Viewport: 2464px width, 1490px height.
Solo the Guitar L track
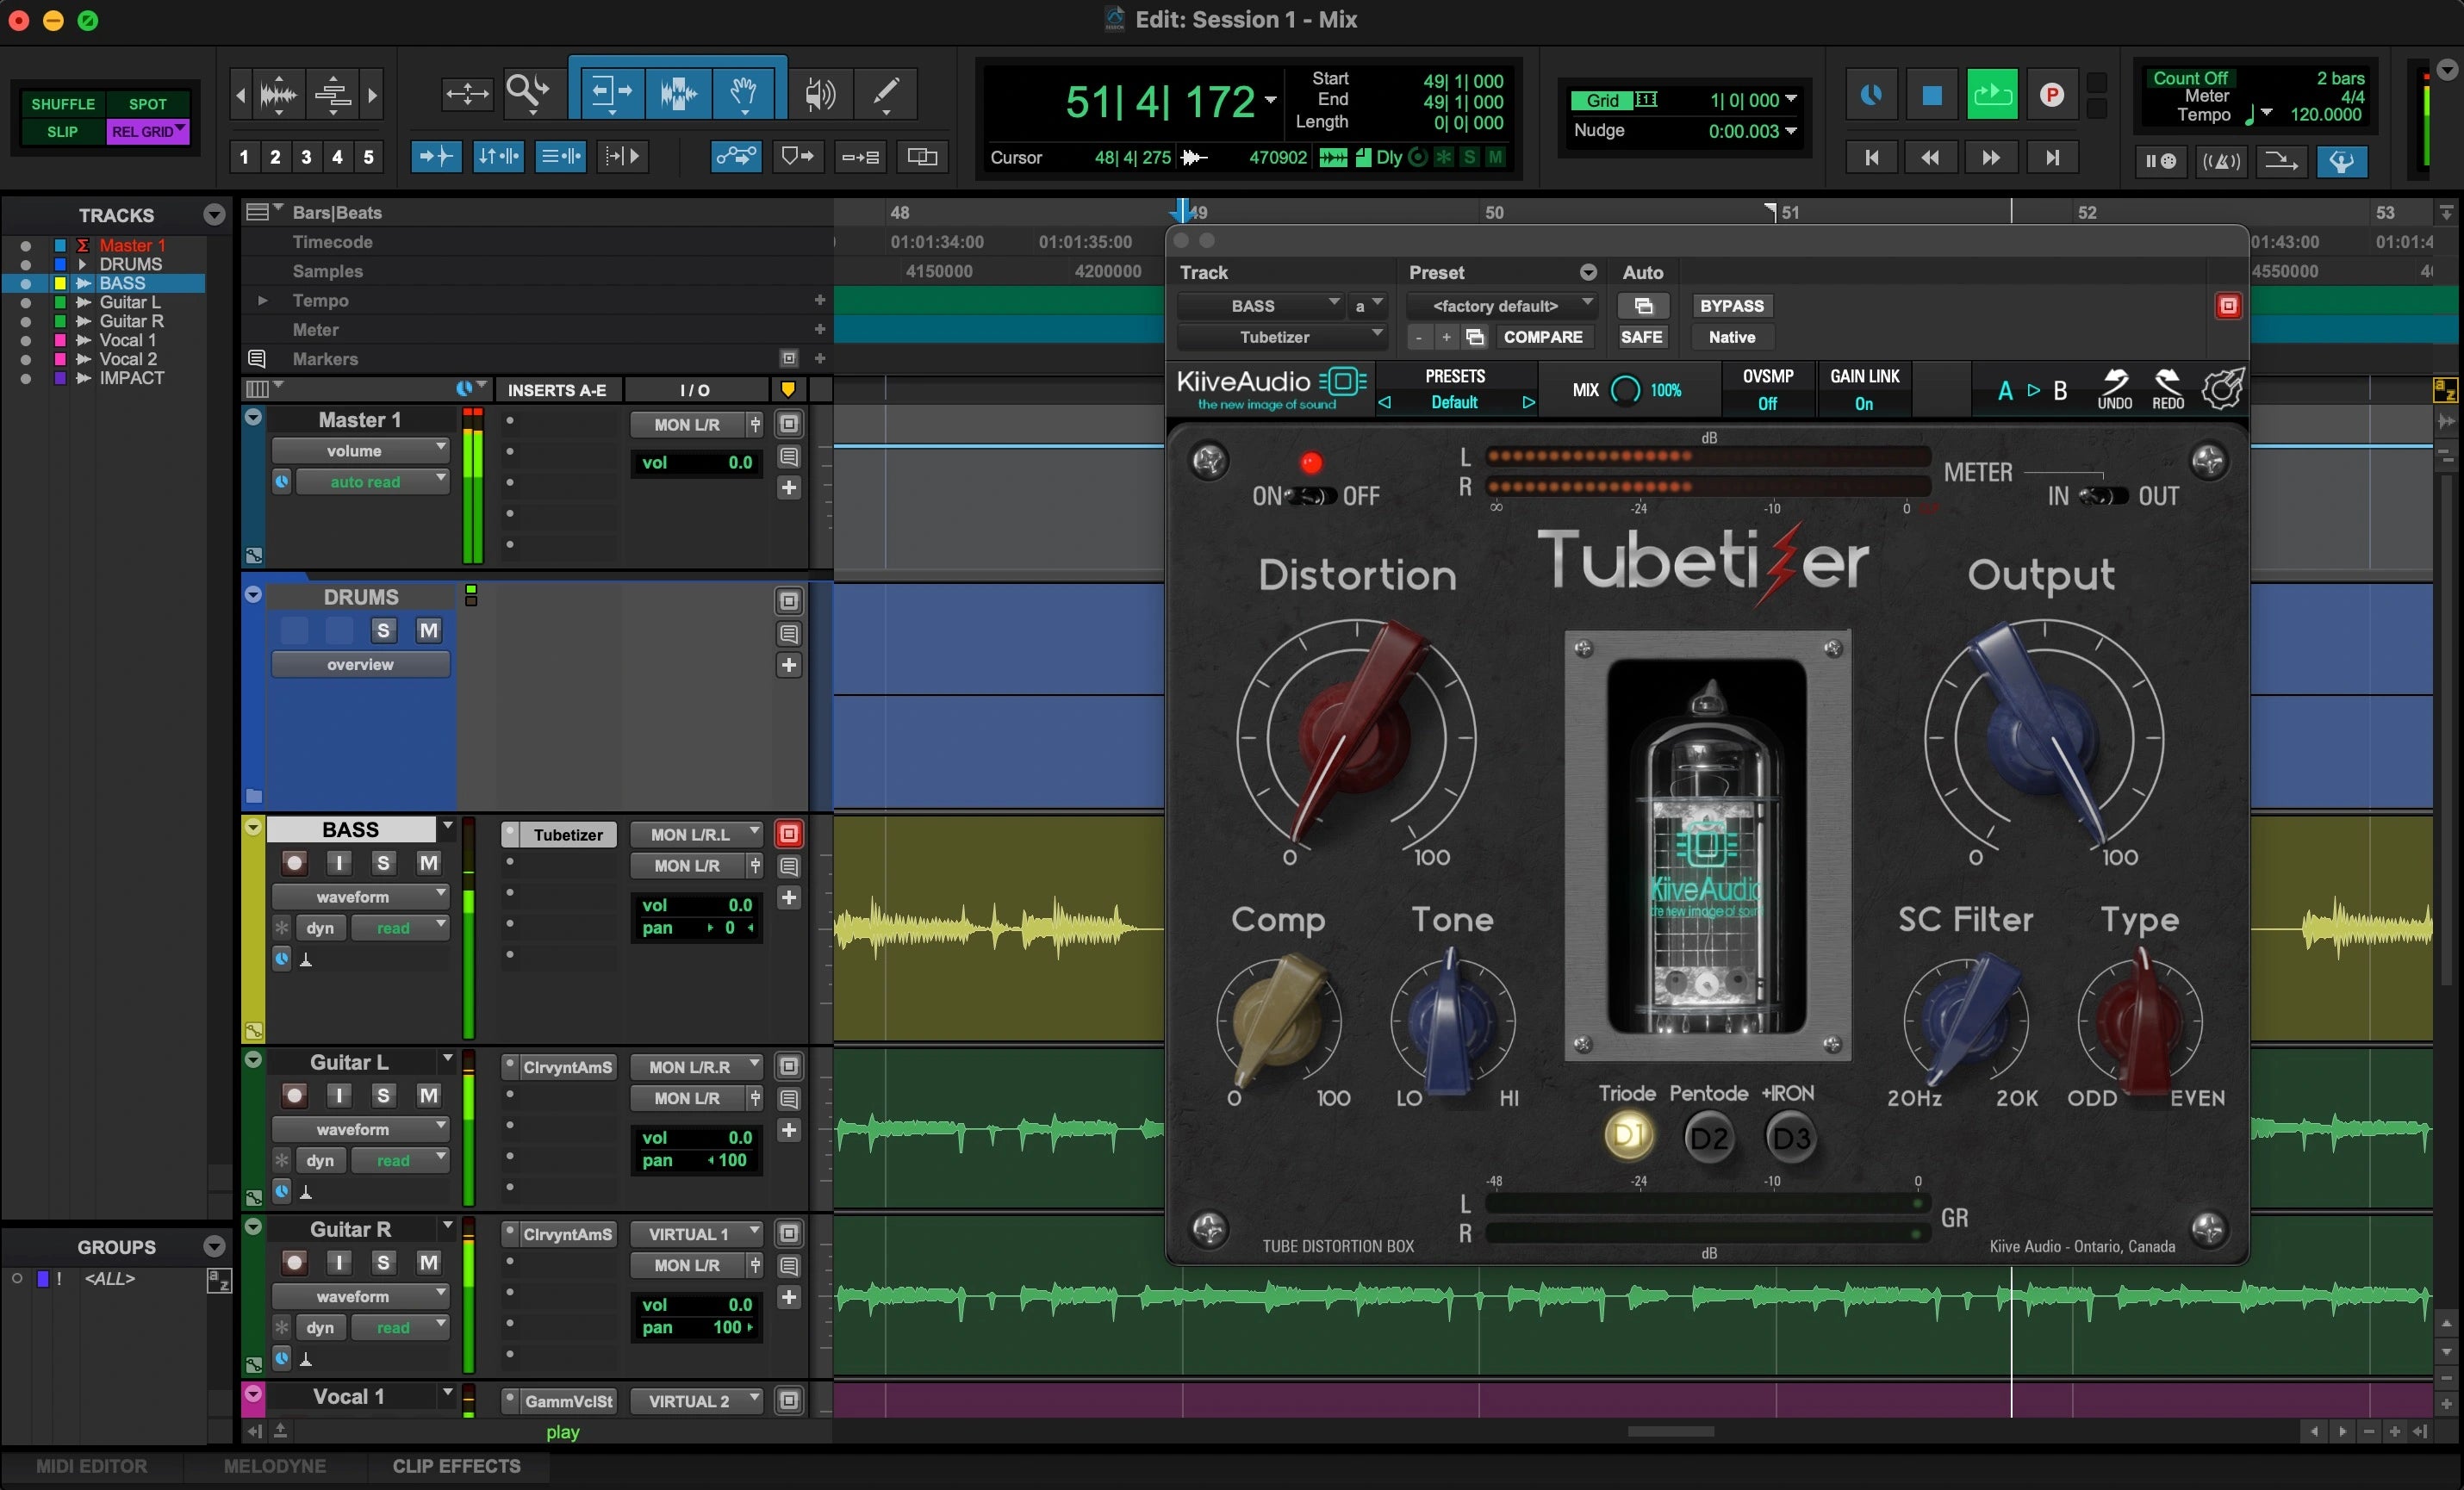pyautogui.click(x=383, y=1095)
